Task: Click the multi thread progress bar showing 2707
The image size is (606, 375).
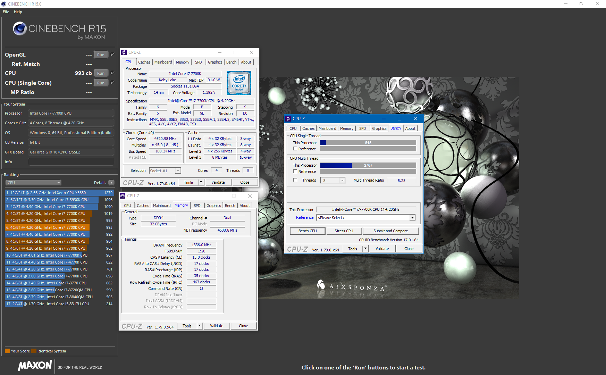Action: pos(368,165)
